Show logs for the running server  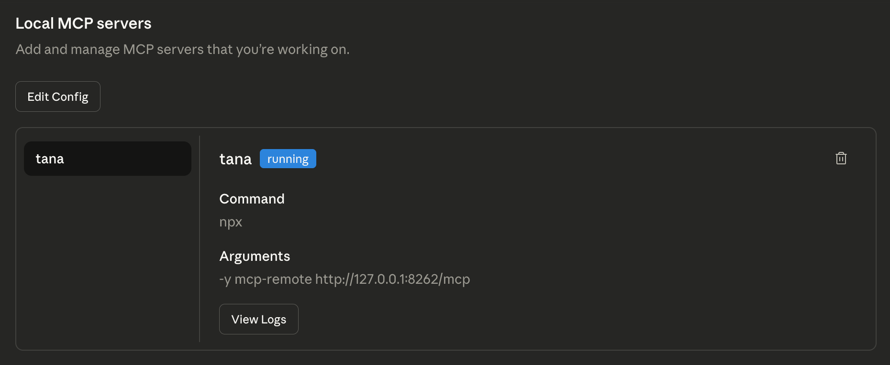pyautogui.click(x=259, y=319)
